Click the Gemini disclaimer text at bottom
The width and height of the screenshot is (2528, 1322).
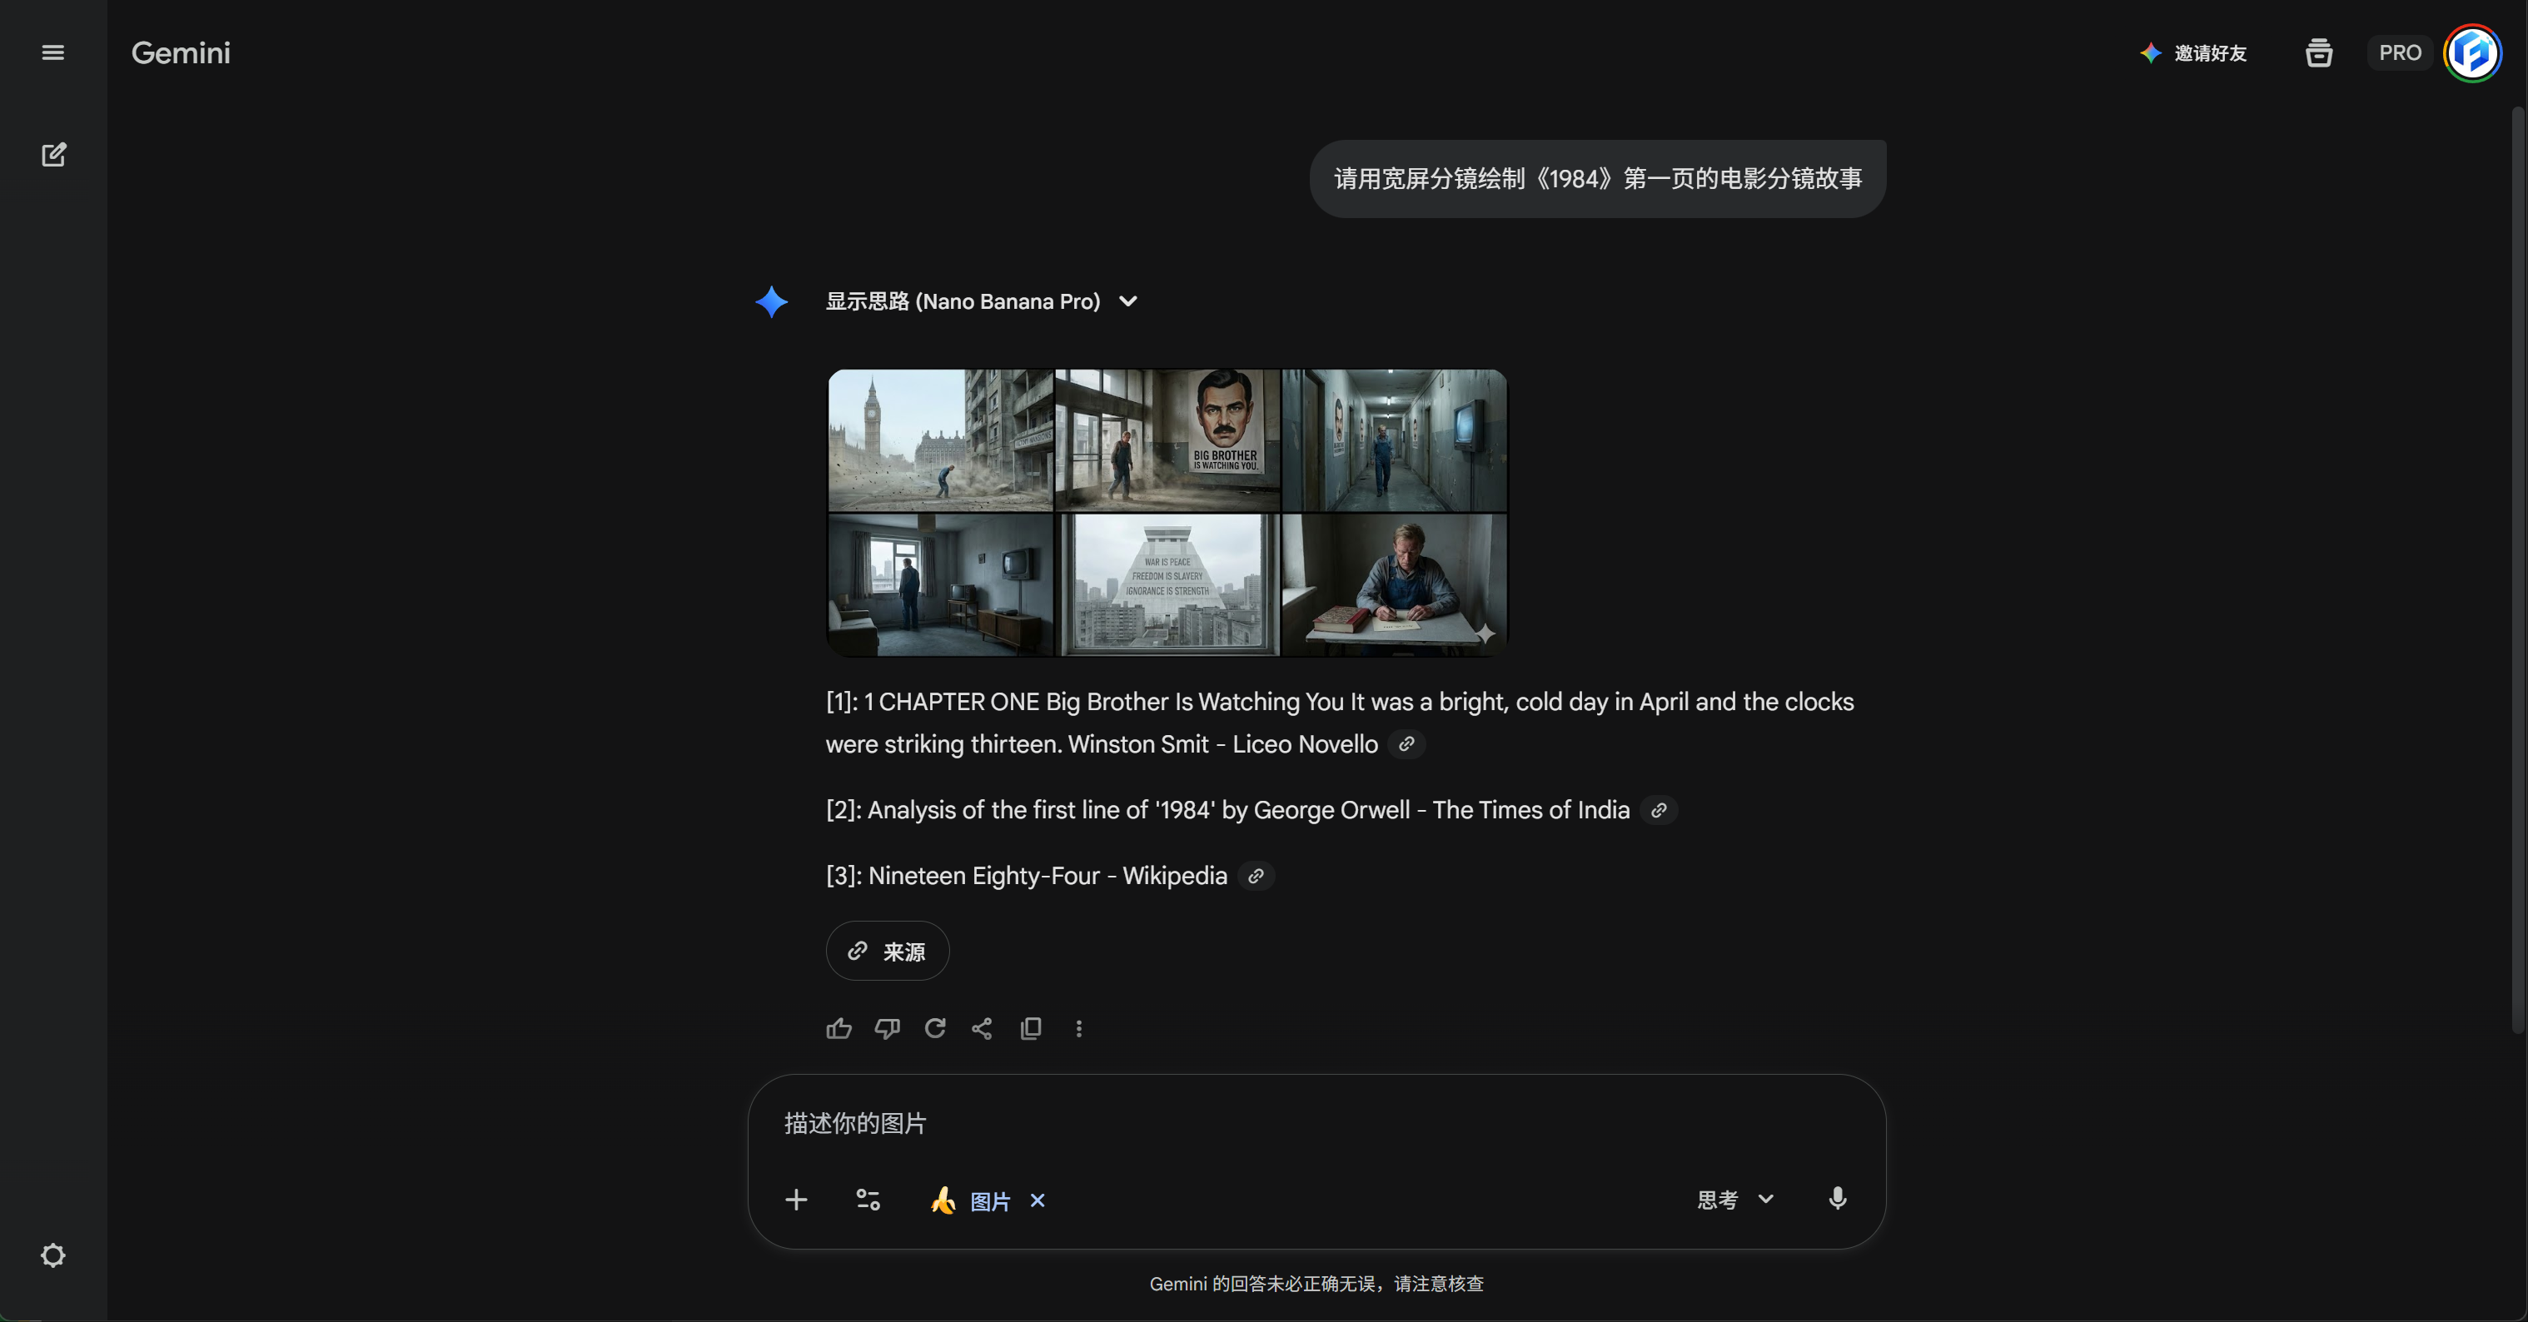click(1316, 1284)
